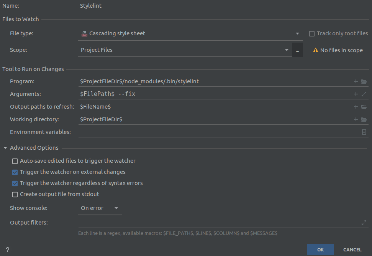Screen dimensions: 372x256
Task: Click the OK button
Action: pos(320,249)
